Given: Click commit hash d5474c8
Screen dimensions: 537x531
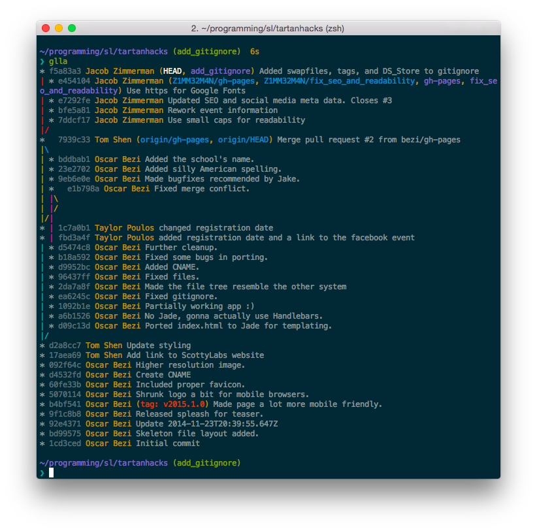Looking at the screenshot, I should click(74, 248).
